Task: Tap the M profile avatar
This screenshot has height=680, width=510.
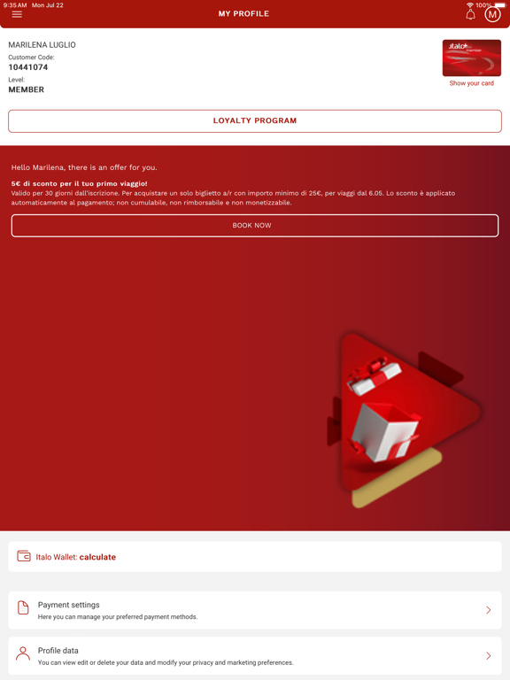Action: click(492, 14)
